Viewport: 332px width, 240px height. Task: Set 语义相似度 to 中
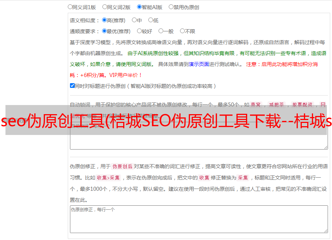coord(134,20)
